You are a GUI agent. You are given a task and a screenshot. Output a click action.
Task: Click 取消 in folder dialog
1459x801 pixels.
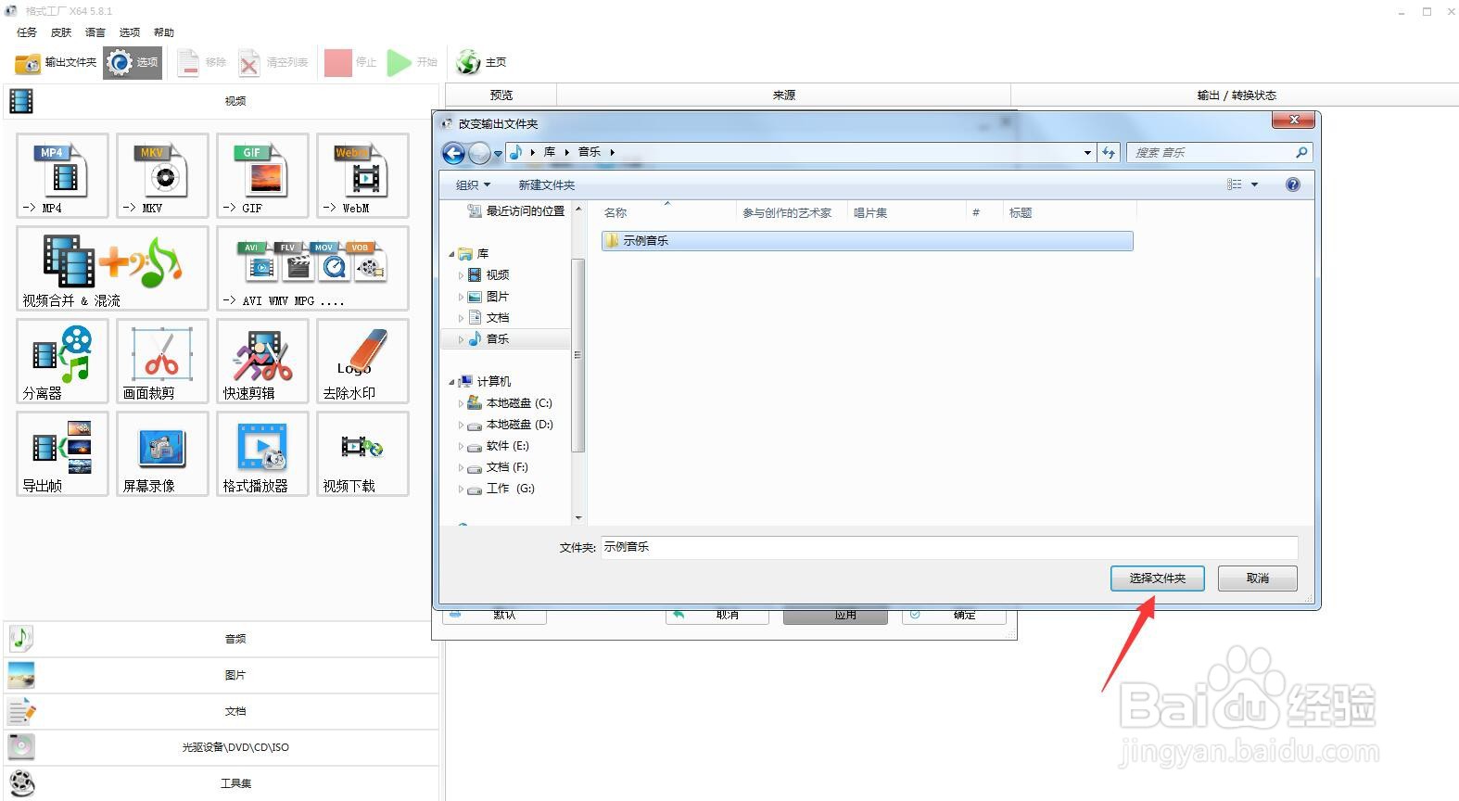pyautogui.click(x=1258, y=578)
